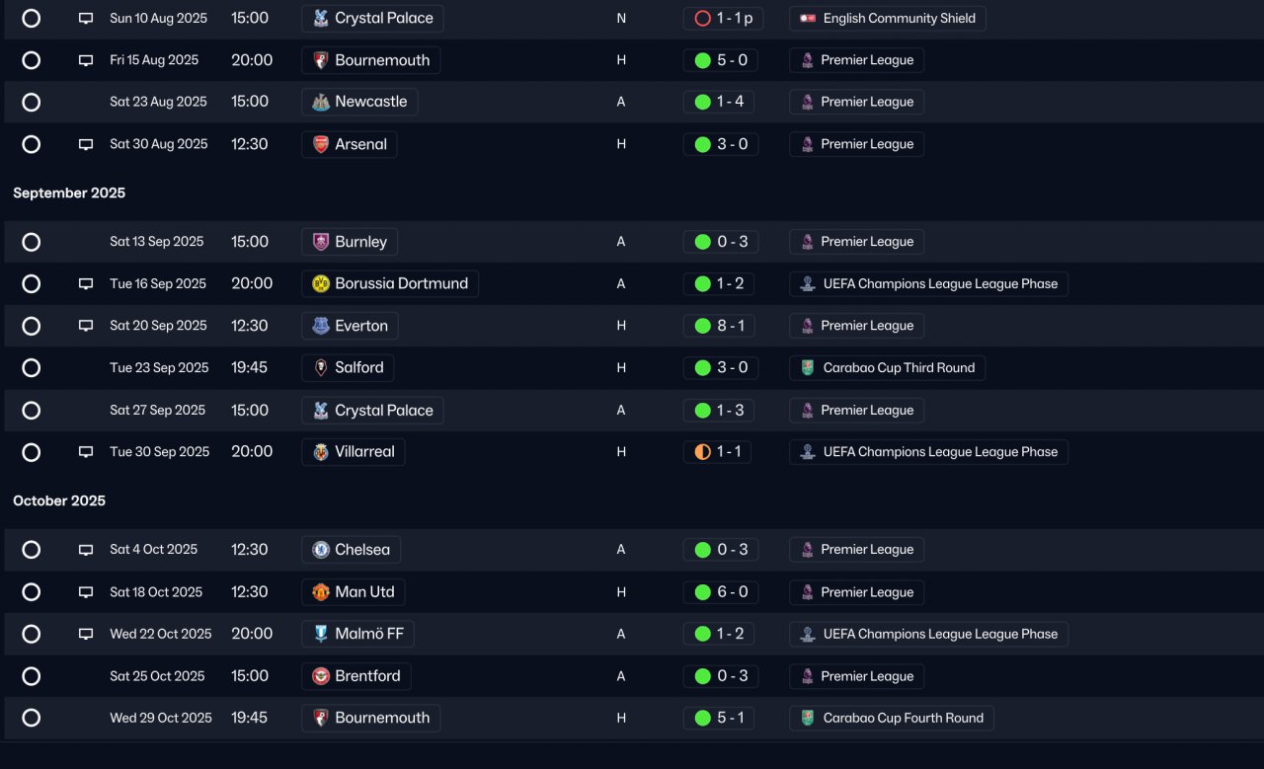Click the TV icon beside Tue 30 Sep 2025

click(x=86, y=452)
